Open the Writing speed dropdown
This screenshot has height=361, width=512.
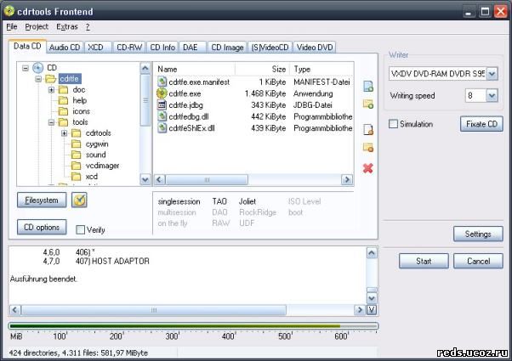tap(492, 95)
